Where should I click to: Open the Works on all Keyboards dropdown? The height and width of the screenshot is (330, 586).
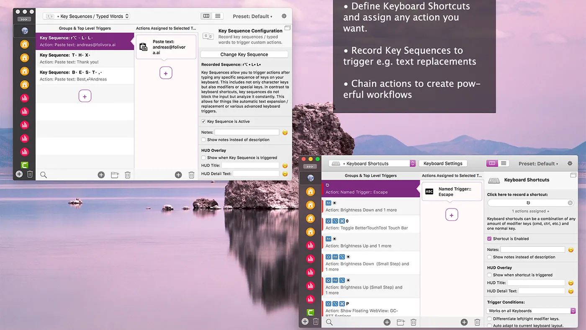(x=530, y=310)
